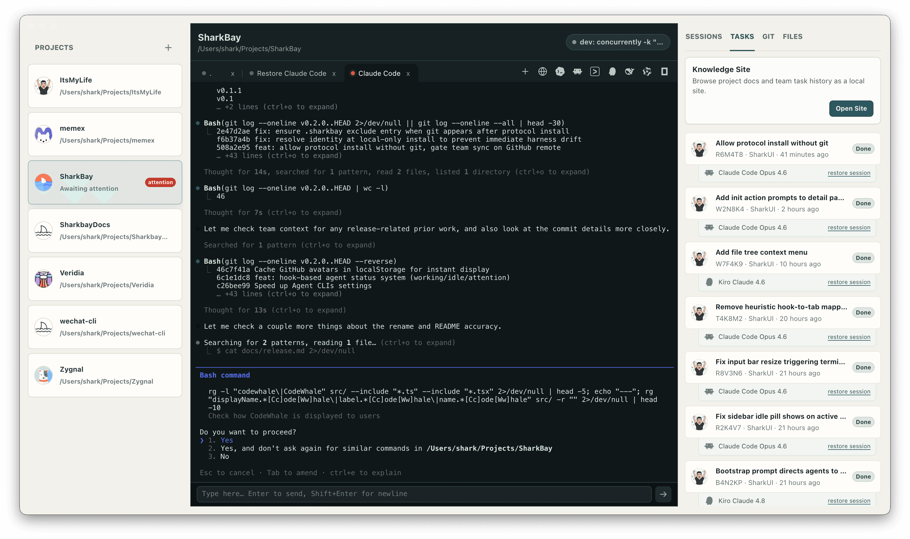Add a new project with the plus icon
The width and height of the screenshot is (910, 539).
click(168, 48)
